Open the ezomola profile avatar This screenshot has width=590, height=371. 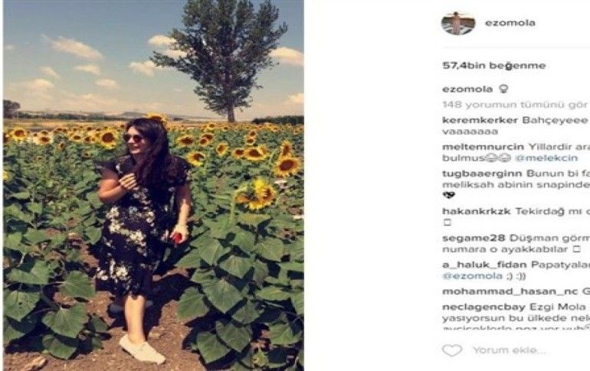point(458,23)
